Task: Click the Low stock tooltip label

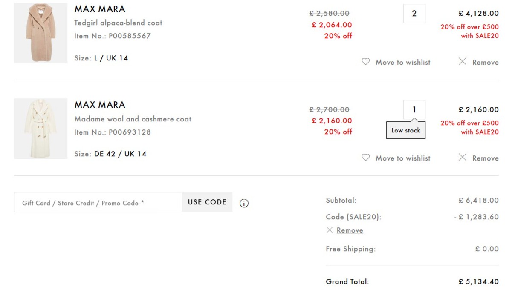Action: click(406, 131)
